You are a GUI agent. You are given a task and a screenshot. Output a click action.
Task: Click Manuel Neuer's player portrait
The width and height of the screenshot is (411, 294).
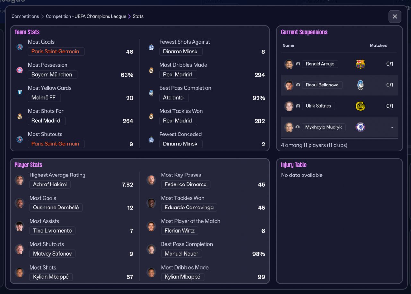pyautogui.click(x=151, y=249)
